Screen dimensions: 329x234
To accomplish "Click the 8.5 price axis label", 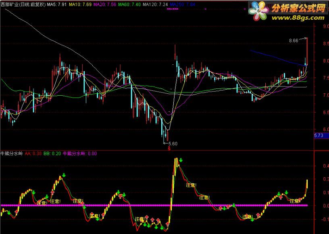I will [x=326, y=43].
